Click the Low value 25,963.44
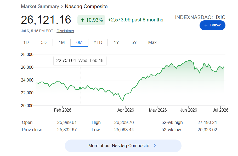 (124, 130)
